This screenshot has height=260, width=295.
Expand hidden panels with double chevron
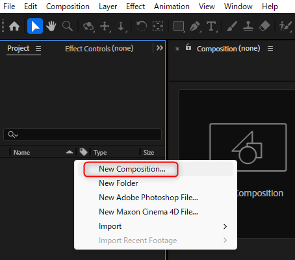pyautogui.click(x=160, y=48)
